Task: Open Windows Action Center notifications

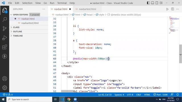Action: pos(177,99)
